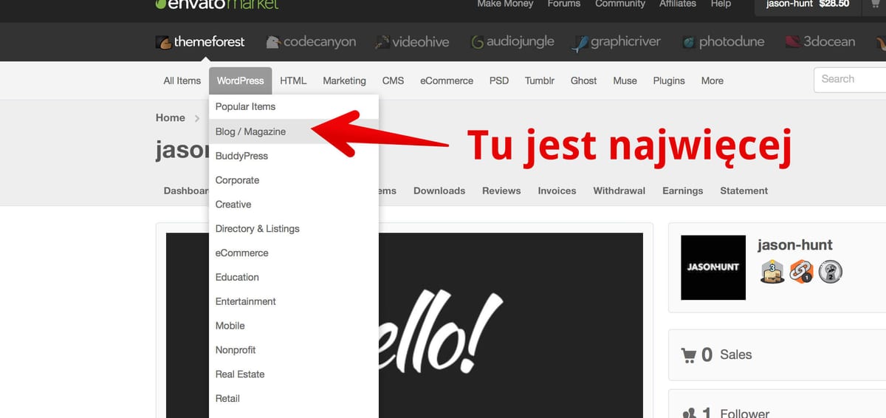Select Real Estate in WordPress menu
This screenshot has width=886, height=418.
[294, 374]
